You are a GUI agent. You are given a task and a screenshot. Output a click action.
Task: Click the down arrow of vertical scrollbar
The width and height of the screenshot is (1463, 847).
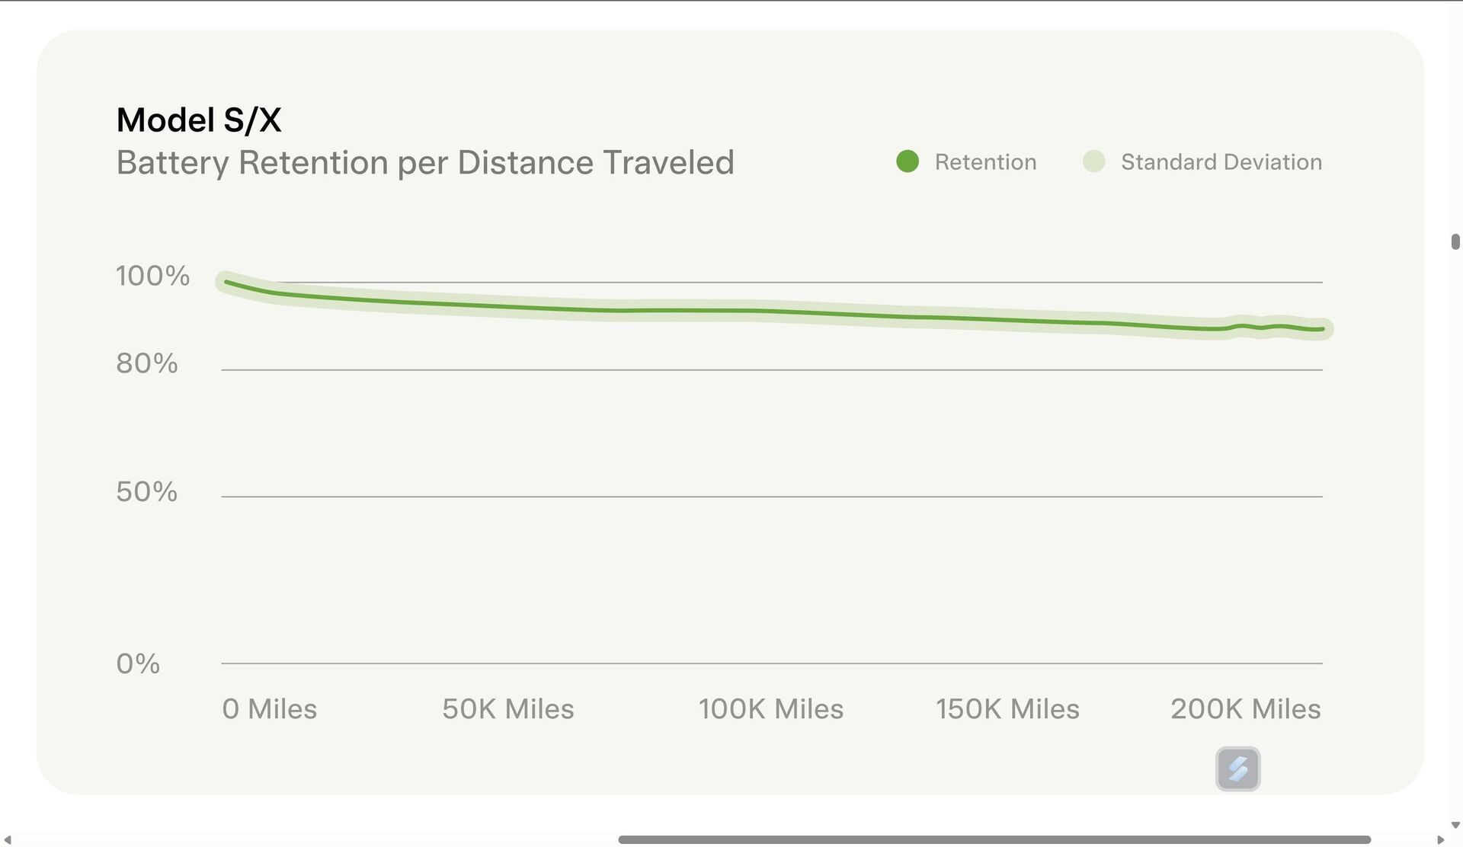click(x=1455, y=825)
